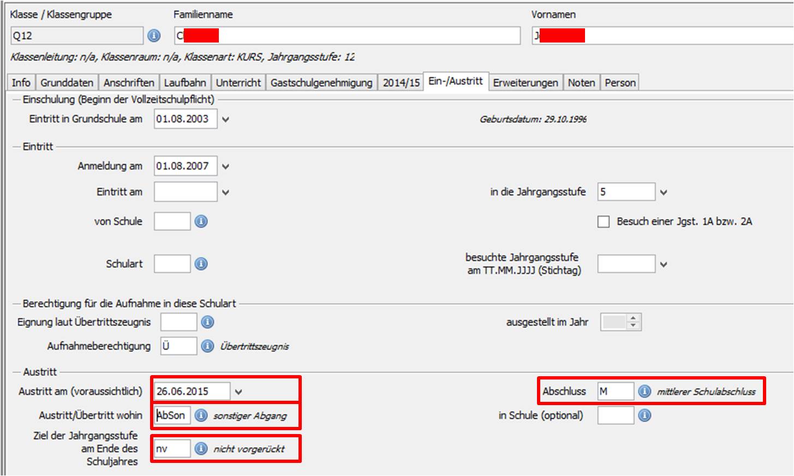Open the Grunddaten tab

click(67, 82)
